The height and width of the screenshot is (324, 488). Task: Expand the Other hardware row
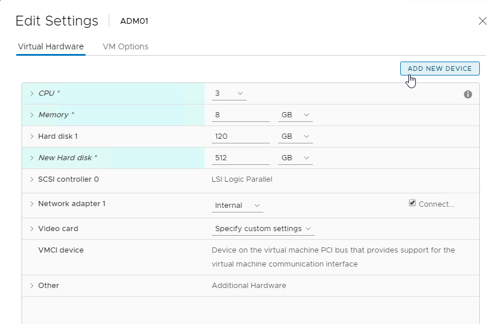click(32, 286)
